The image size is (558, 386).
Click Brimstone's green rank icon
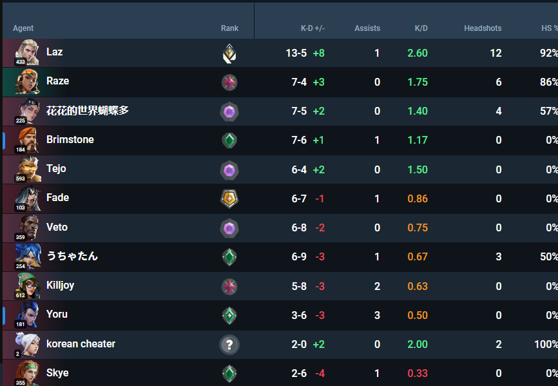[229, 140]
